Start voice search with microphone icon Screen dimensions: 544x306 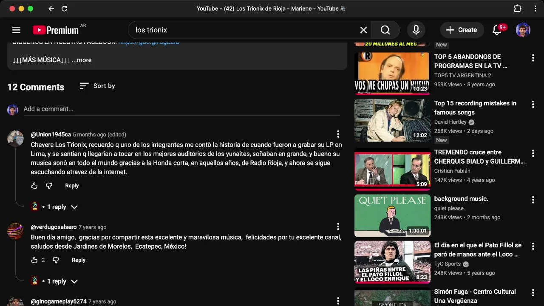click(x=416, y=30)
